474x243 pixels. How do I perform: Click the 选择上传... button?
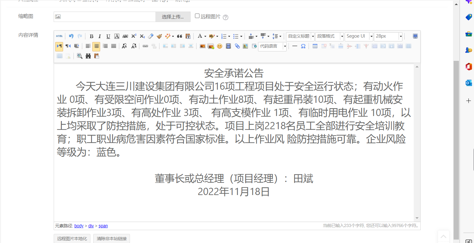[173, 17]
